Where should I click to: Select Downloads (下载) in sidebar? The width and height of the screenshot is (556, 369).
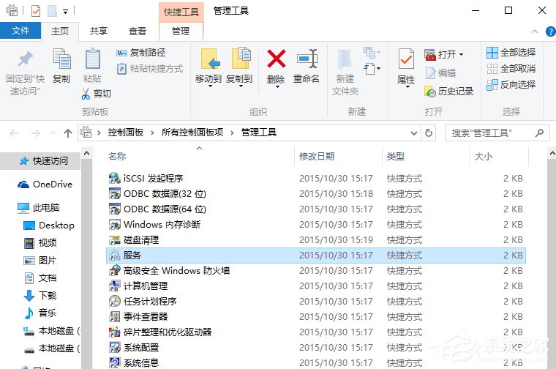point(40,295)
